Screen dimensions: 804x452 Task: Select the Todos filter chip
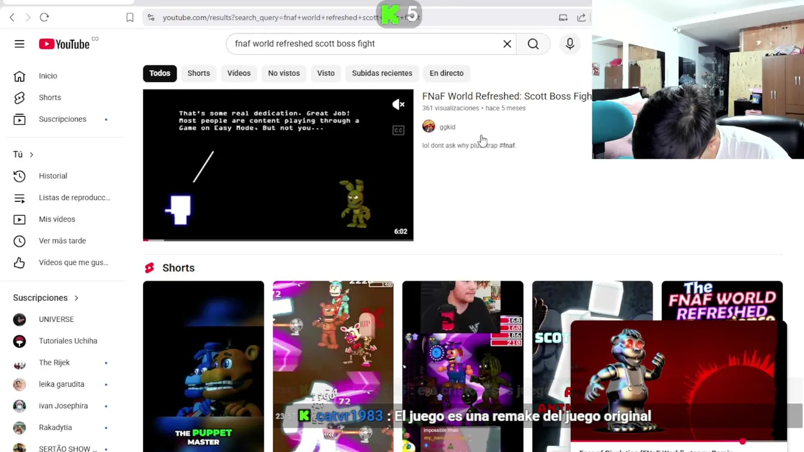(x=160, y=73)
